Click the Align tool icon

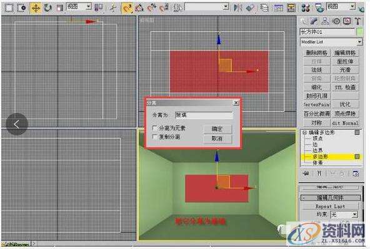coord(250,8)
